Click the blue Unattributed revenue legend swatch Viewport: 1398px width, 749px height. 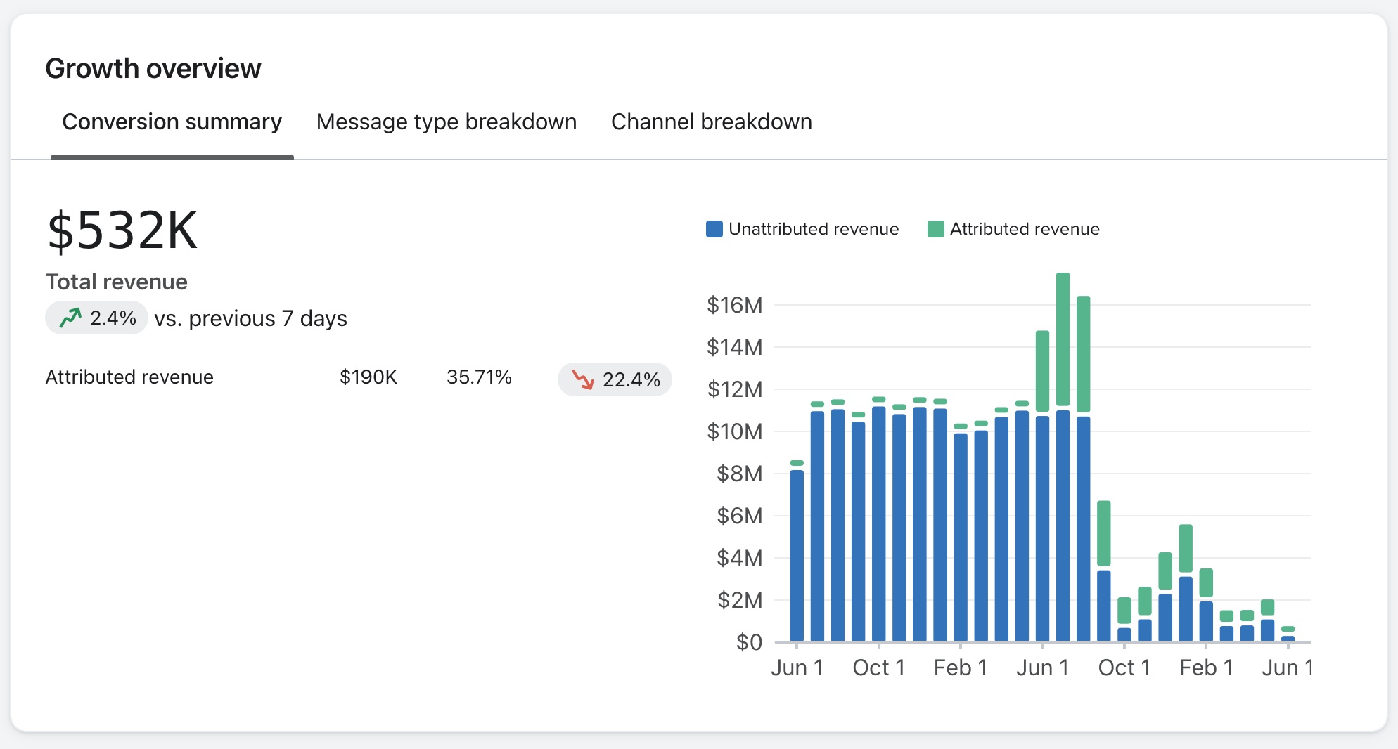point(714,229)
